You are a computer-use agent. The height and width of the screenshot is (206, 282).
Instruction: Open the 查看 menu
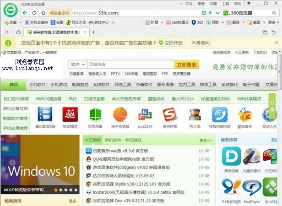click(201, 4)
